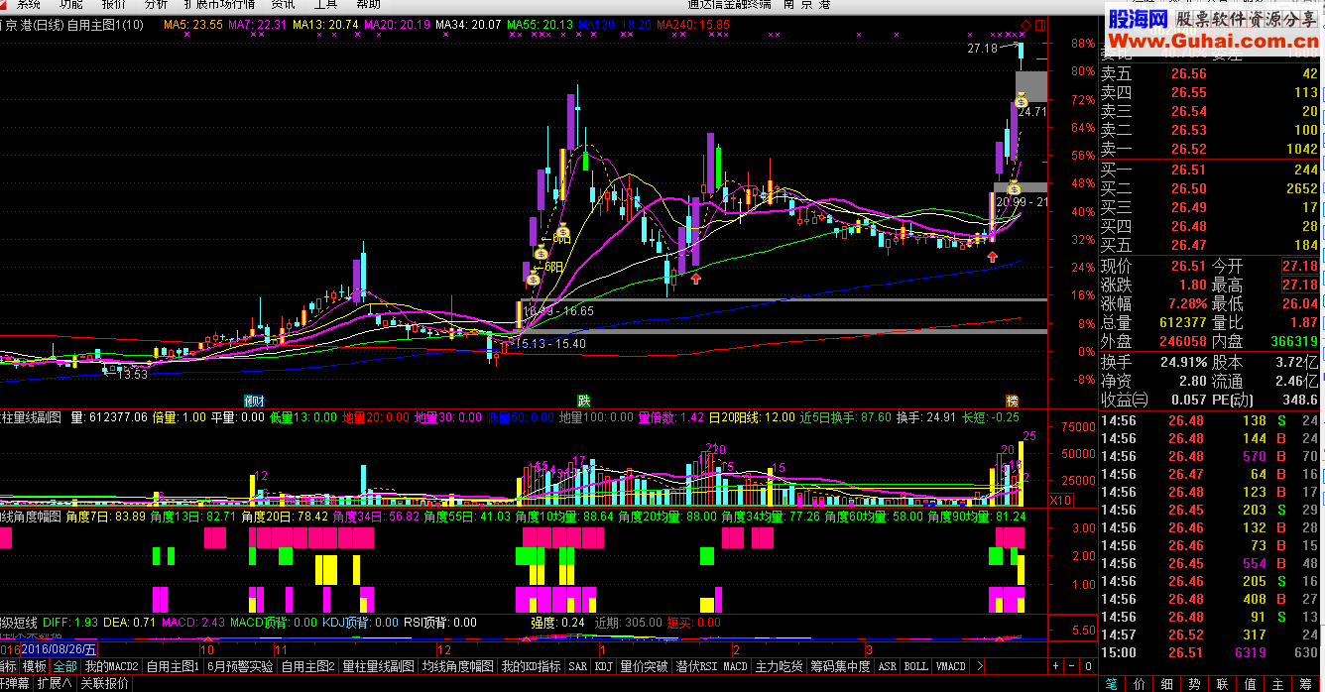This screenshot has width=1325, height=692.
Task: Open the 系统 menu
Action: (29, 4)
